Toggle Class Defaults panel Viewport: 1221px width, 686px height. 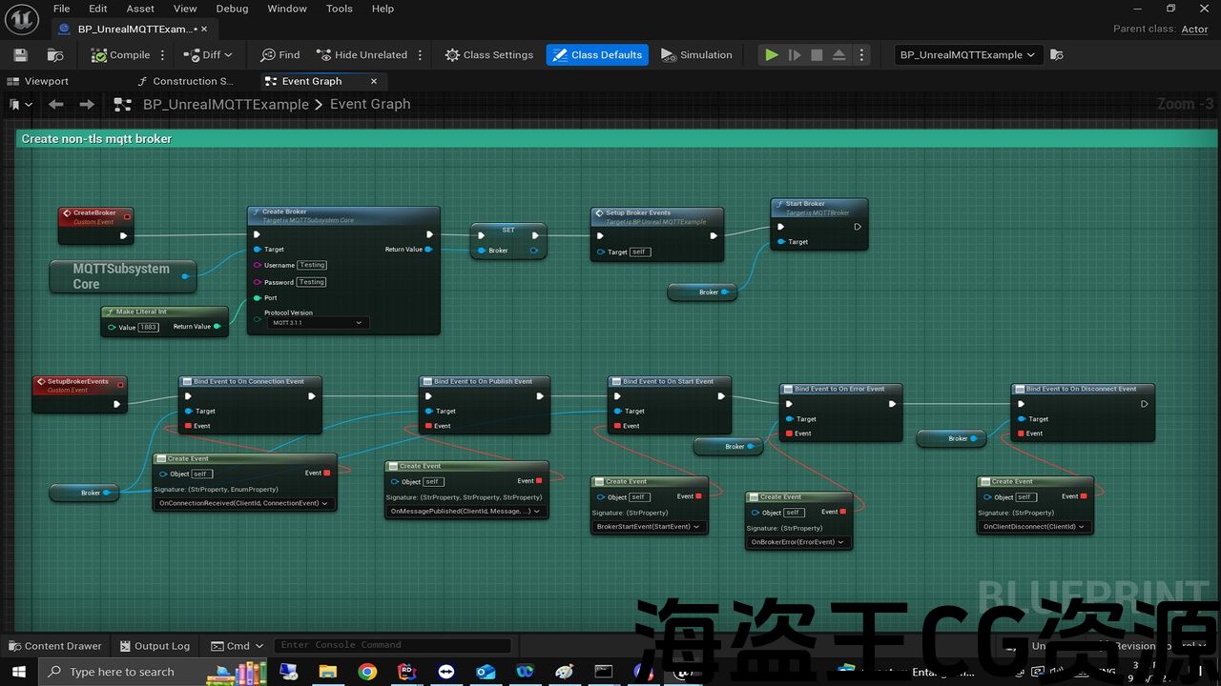point(597,55)
